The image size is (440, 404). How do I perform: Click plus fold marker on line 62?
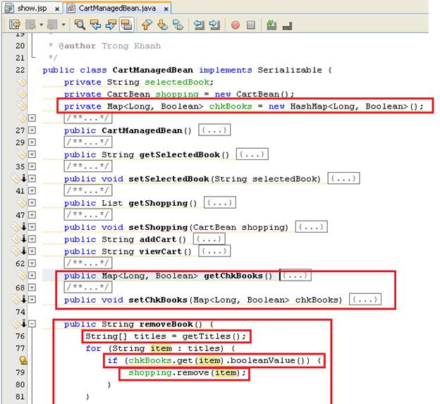(x=32, y=263)
